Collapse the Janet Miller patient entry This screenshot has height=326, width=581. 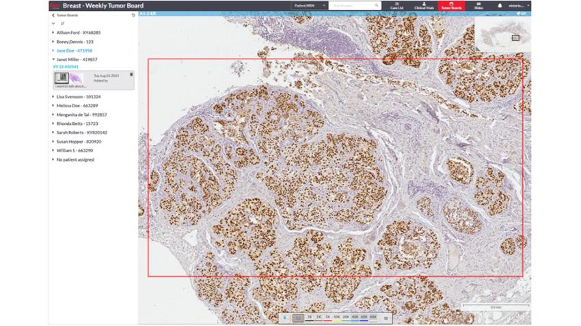53,59
